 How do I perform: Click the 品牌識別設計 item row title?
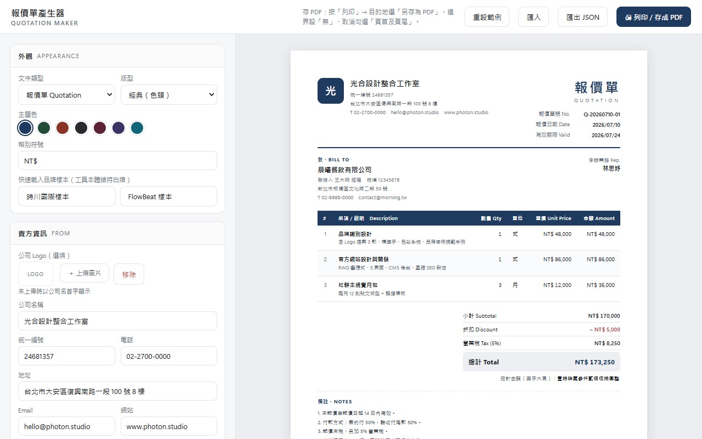(355, 234)
